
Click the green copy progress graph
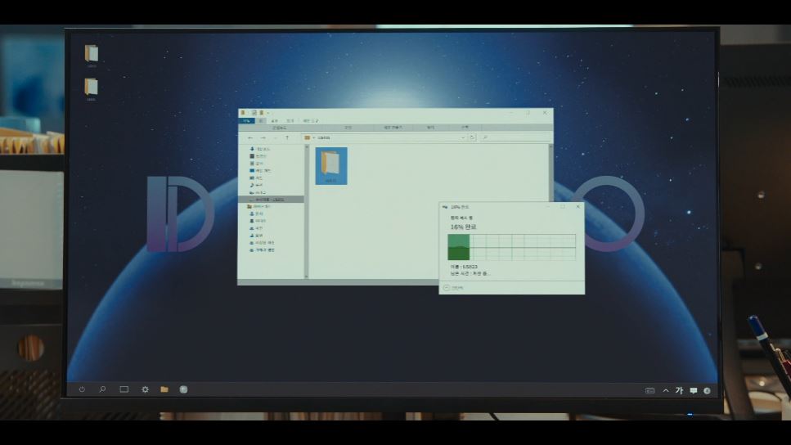[x=511, y=247]
